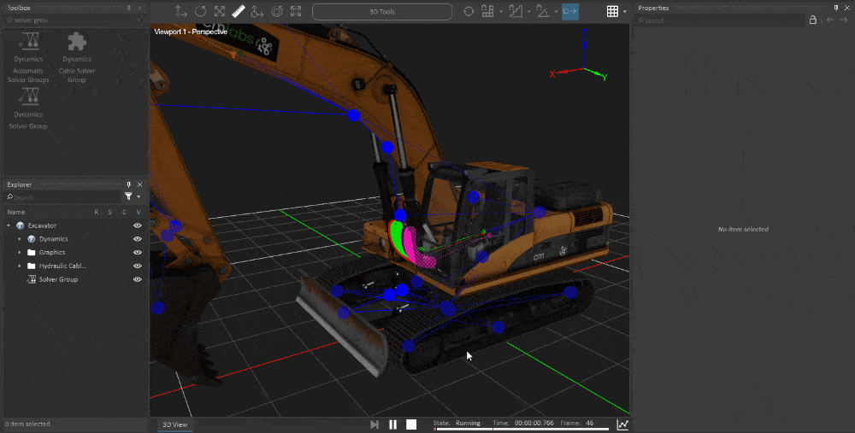Expand the Graphics folder node

20,252
